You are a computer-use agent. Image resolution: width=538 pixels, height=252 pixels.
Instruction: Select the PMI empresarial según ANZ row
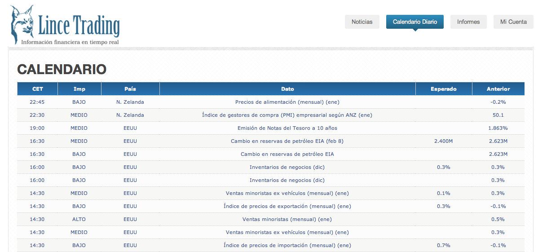tap(271, 115)
